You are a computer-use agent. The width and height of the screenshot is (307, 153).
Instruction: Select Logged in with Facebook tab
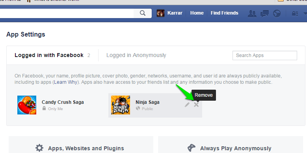49,55
